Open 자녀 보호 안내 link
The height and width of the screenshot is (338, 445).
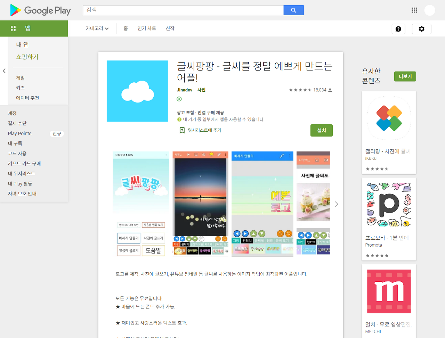[22, 194]
